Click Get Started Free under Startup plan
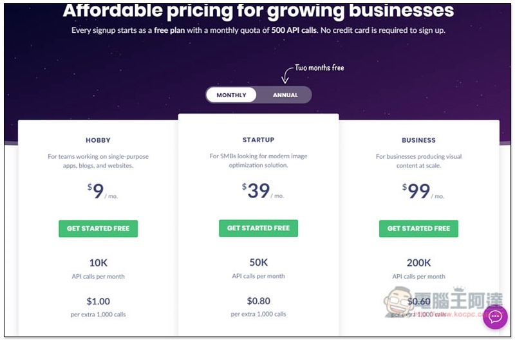 coord(259,228)
